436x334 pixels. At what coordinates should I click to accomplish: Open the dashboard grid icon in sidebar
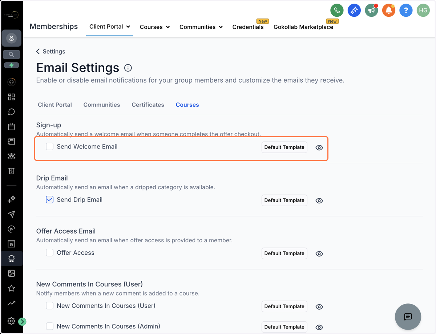coord(11,97)
